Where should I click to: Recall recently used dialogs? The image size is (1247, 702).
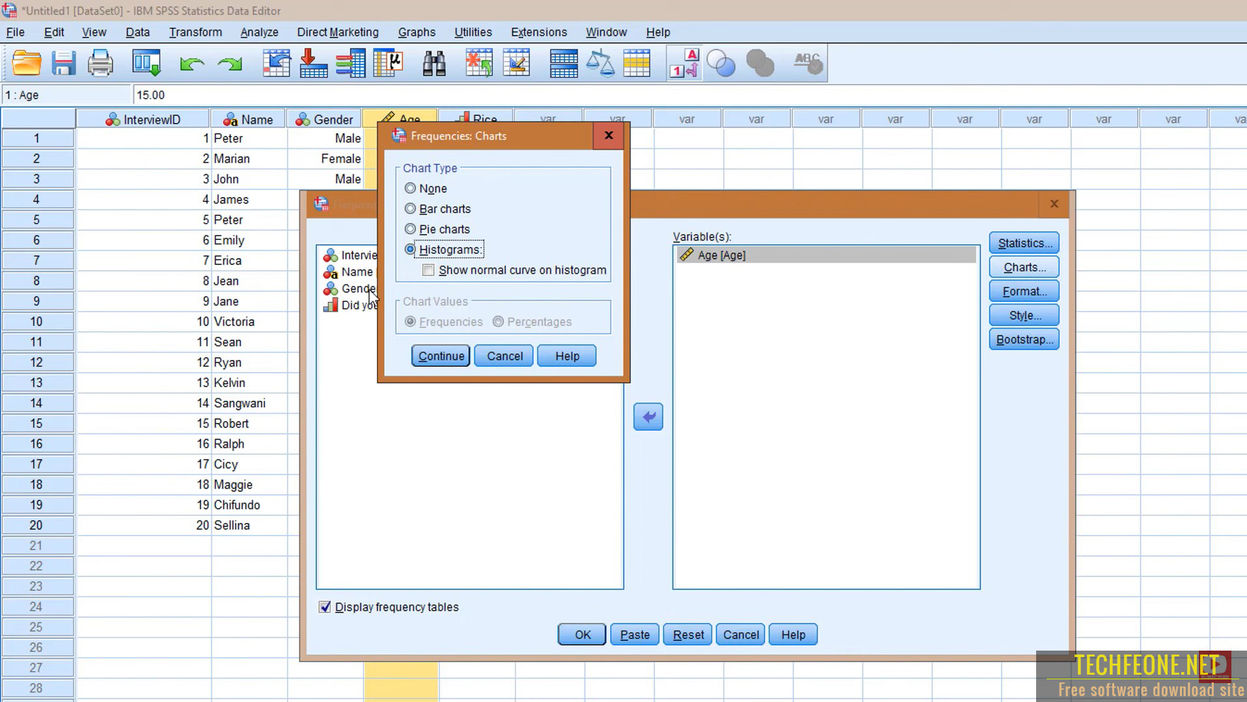146,63
